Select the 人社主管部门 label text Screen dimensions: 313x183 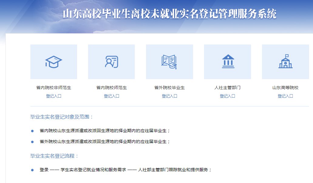click(x=227, y=88)
